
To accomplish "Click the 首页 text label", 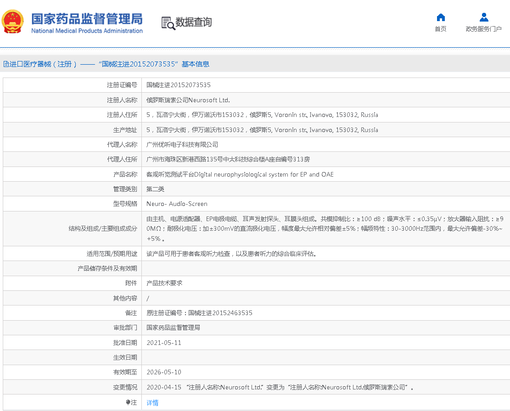I will (440, 28).
